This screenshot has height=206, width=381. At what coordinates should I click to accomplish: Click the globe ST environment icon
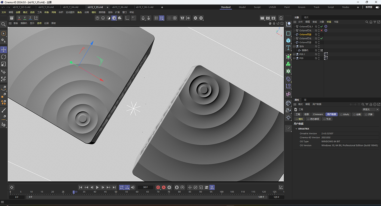click(288, 103)
